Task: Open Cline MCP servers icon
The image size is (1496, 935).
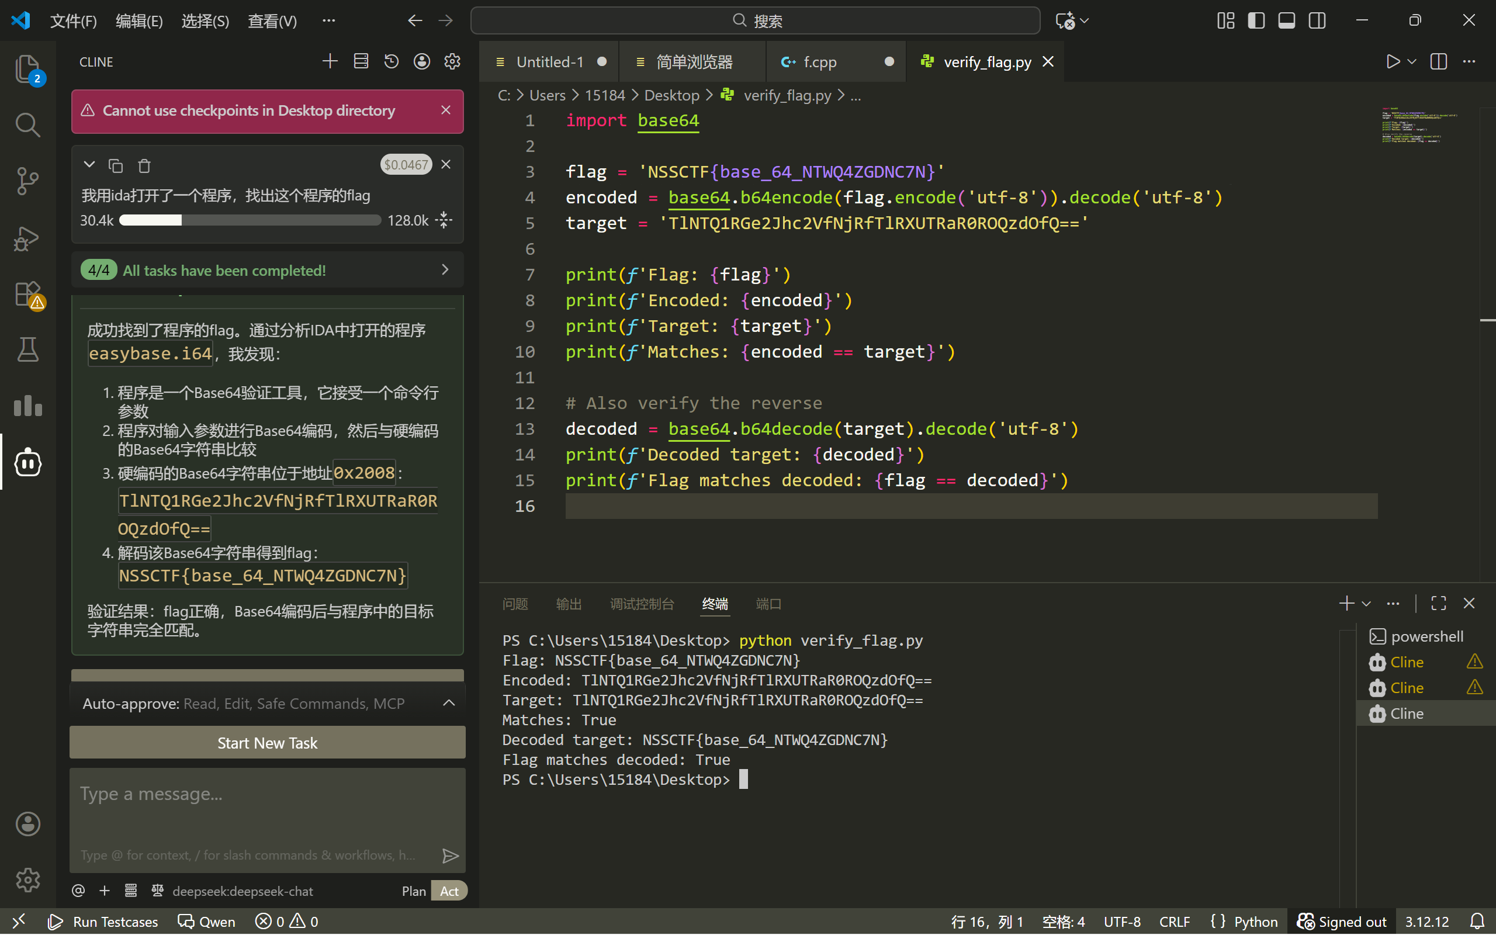Action: (x=361, y=61)
